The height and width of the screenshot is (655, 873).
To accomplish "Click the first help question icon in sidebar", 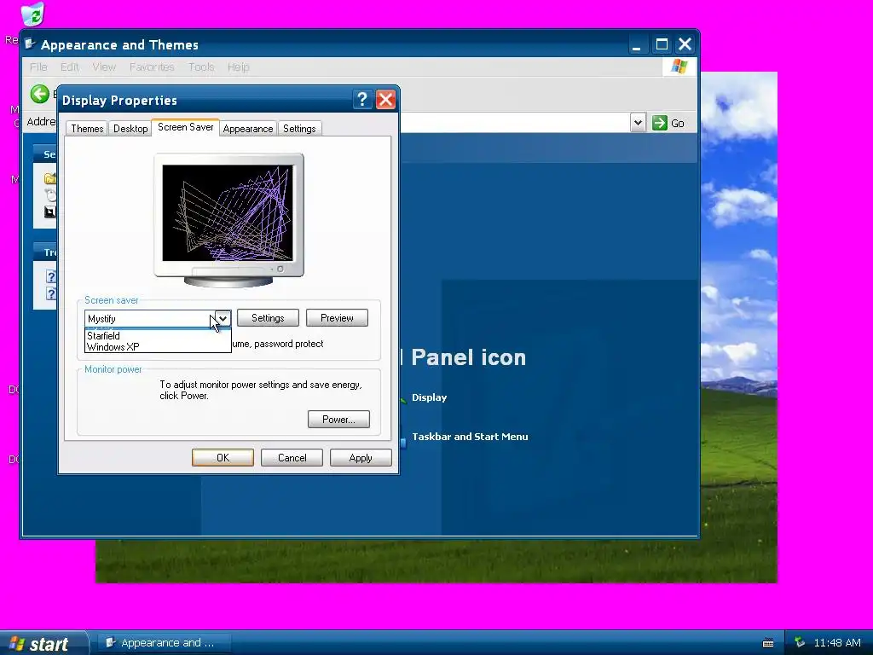I will [x=50, y=277].
